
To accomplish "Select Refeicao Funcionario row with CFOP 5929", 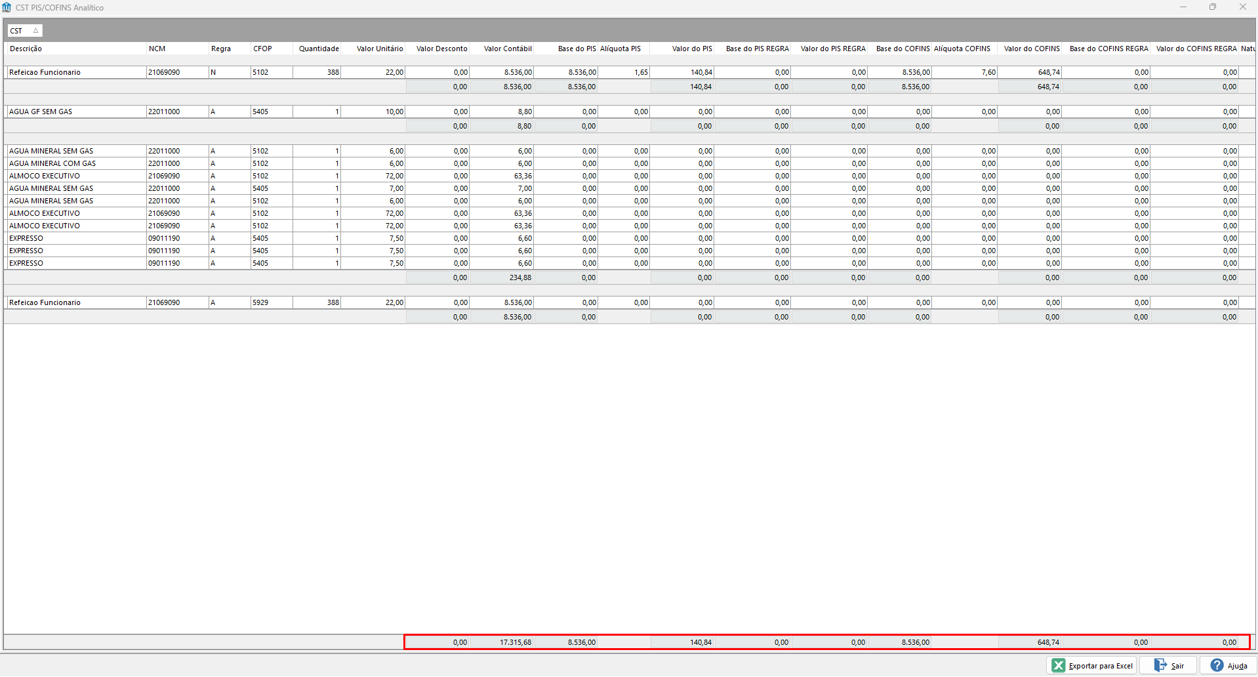I will [630, 302].
